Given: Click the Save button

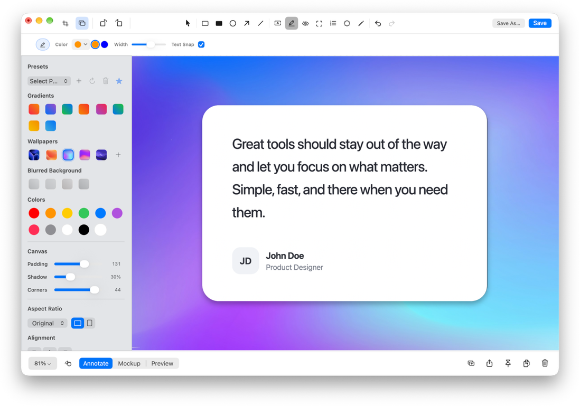Looking at the screenshot, I should coord(540,23).
